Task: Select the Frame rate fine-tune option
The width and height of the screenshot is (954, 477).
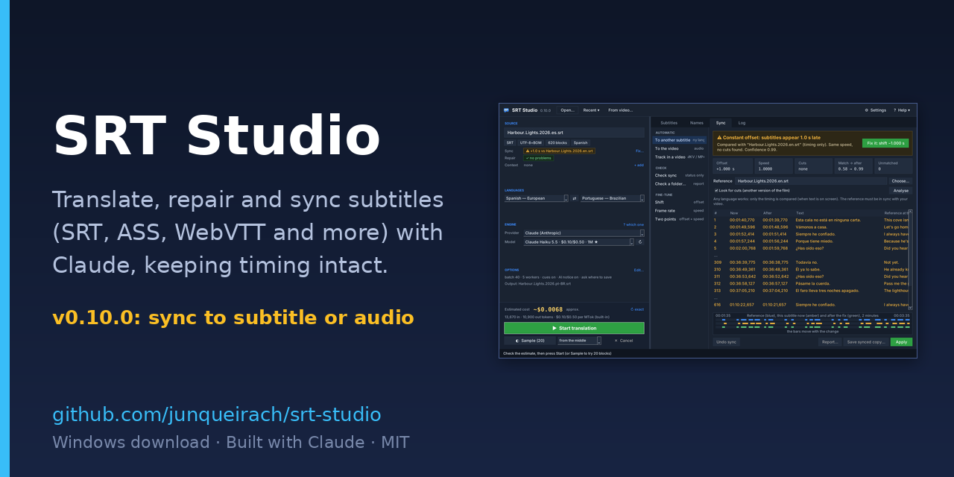Action: coord(679,210)
